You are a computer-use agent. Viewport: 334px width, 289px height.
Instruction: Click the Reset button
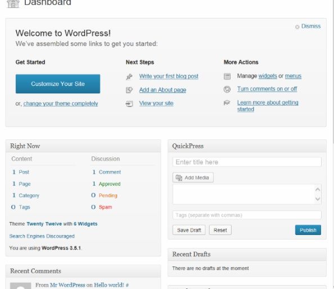tap(220, 230)
